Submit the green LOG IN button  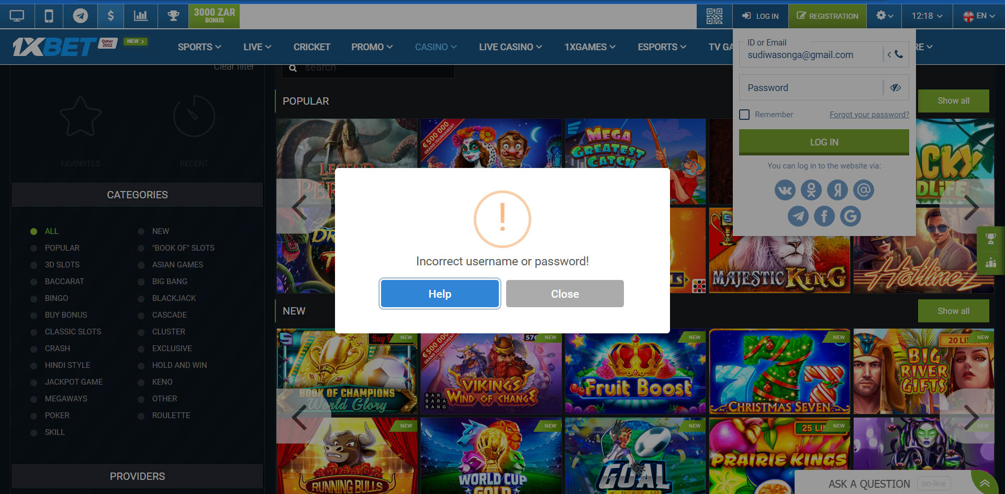pyautogui.click(x=824, y=142)
